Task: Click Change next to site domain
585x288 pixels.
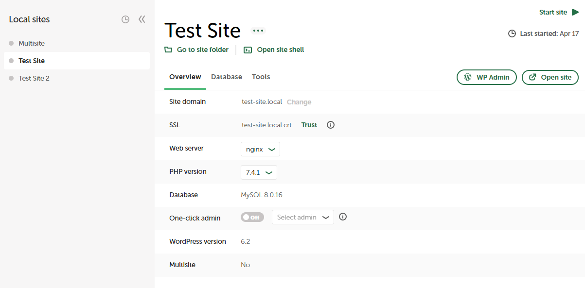Action: [299, 102]
